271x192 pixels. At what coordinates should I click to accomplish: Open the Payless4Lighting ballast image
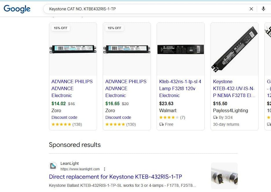point(234,49)
